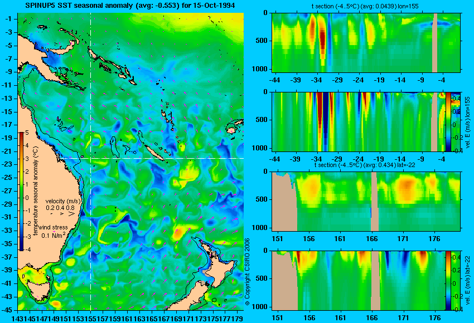
Task: Click the '-23' latitude label on the map's axis
Action: pyautogui.click(x=7, y=164)
